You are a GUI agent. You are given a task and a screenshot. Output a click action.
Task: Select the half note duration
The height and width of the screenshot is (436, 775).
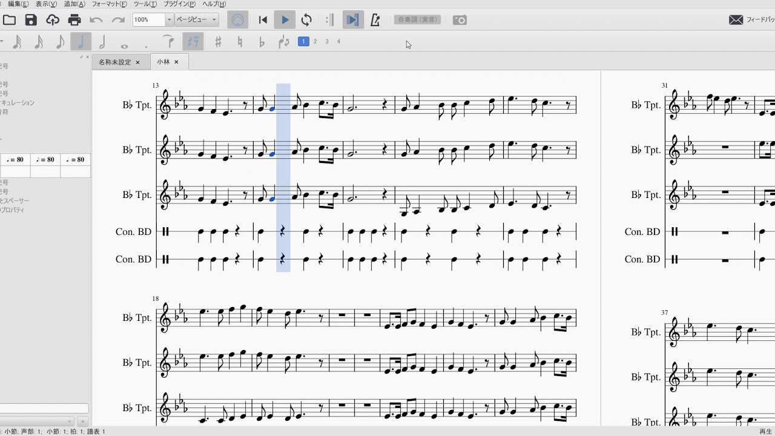tap(102, 42)
